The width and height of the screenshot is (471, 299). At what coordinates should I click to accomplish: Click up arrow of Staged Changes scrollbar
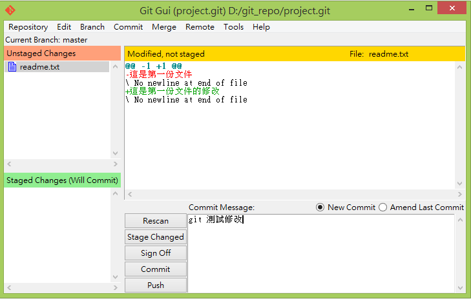[116, 193]
